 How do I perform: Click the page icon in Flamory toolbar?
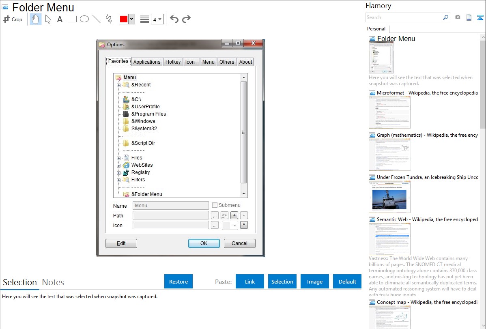click(469, 17)
